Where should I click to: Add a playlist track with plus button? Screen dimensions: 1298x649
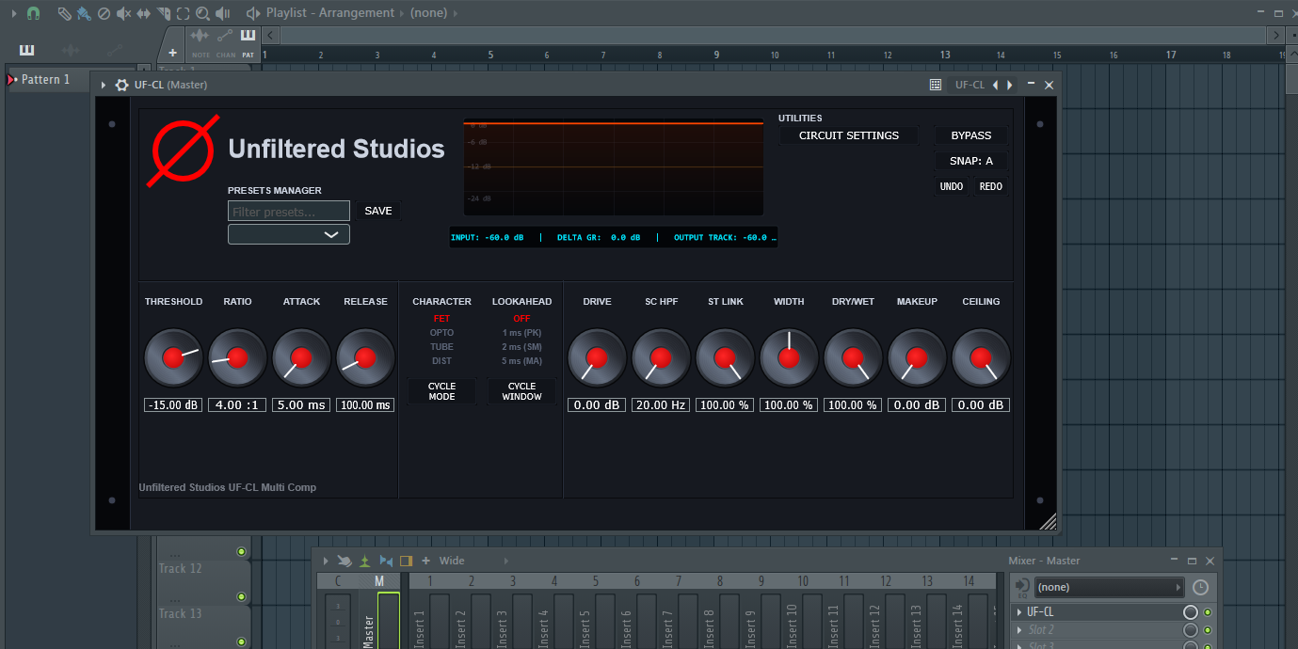tap(172, 54)
